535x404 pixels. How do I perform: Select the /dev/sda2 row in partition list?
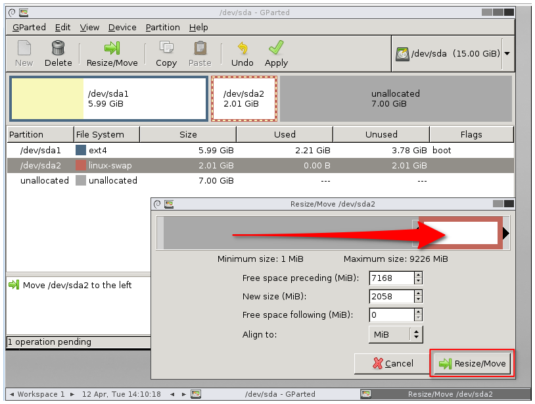(x=260, y=165)
